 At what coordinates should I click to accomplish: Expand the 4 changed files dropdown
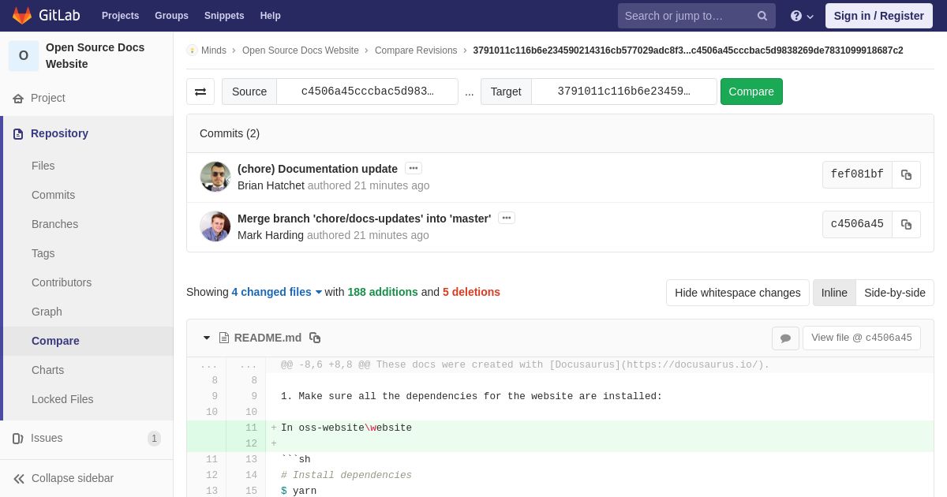point(276,292)
